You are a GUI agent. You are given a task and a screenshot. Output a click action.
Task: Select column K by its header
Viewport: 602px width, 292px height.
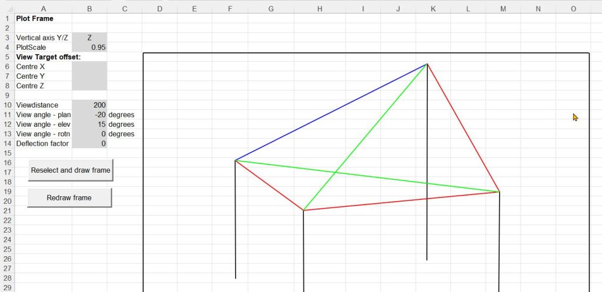[433, 8]
